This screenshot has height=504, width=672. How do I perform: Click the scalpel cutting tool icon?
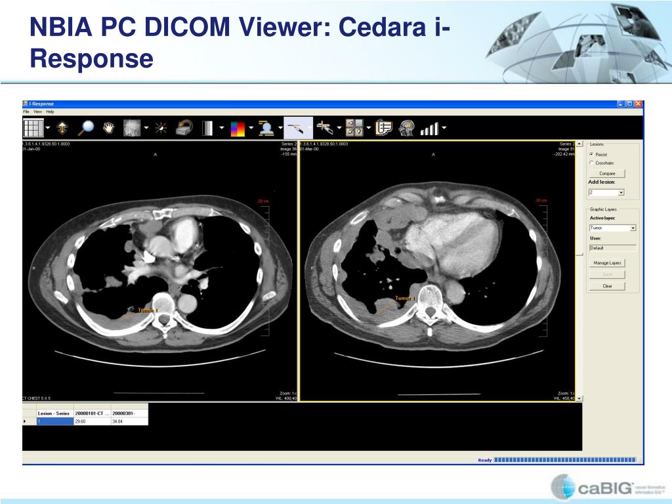click(x=325, y=128)
